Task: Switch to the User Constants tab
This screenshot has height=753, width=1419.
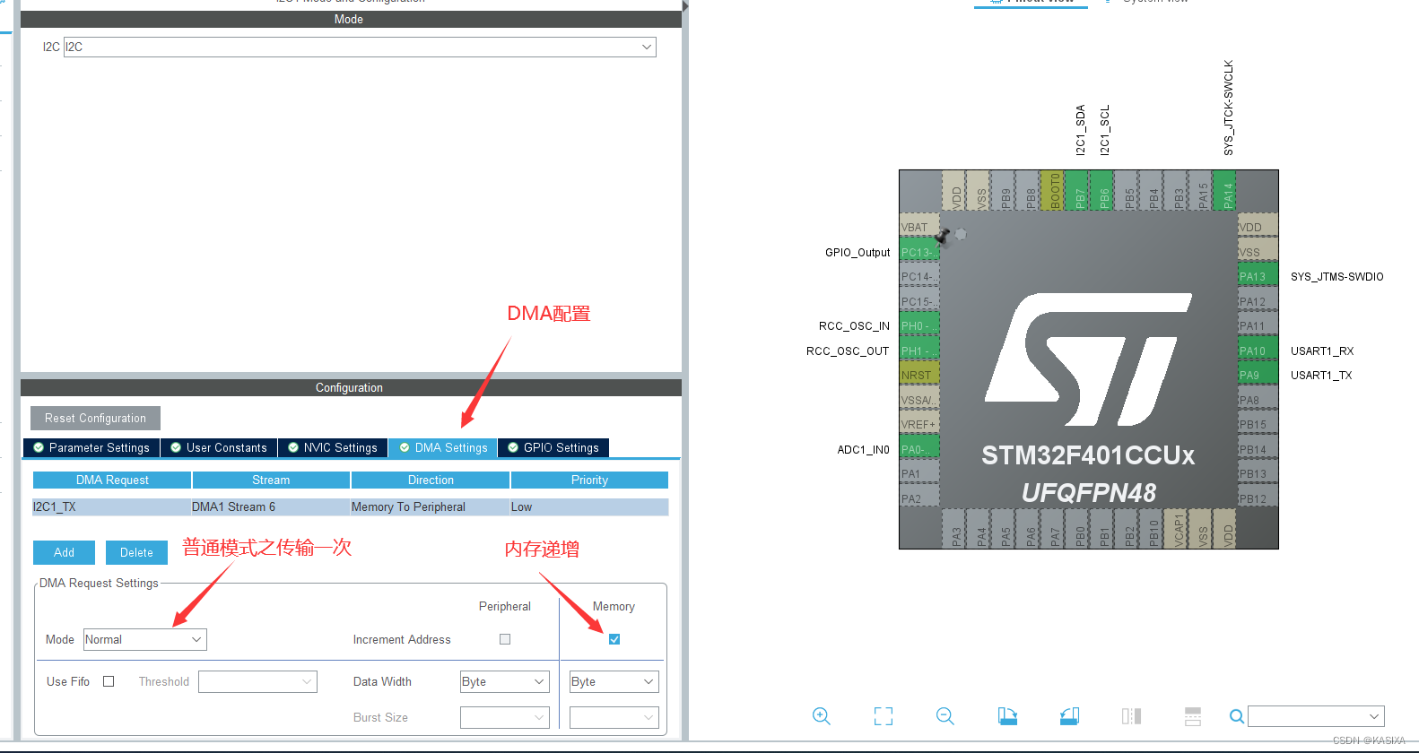Action: (x=219, y=447)
